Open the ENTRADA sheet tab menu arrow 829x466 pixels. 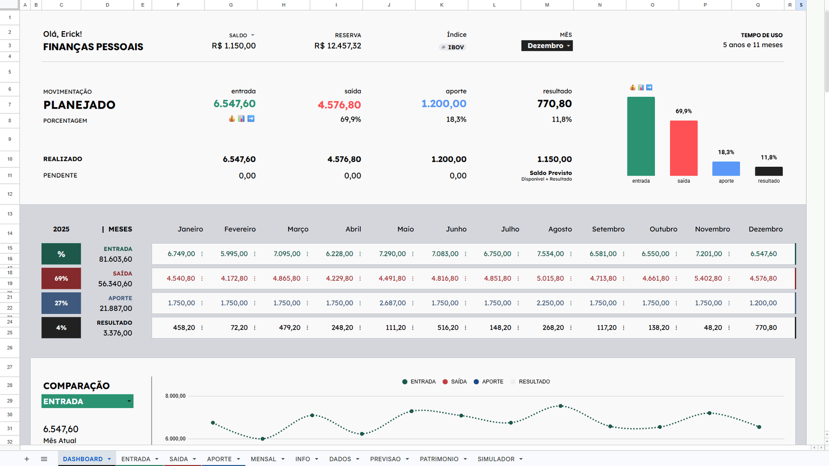(156, 459)
